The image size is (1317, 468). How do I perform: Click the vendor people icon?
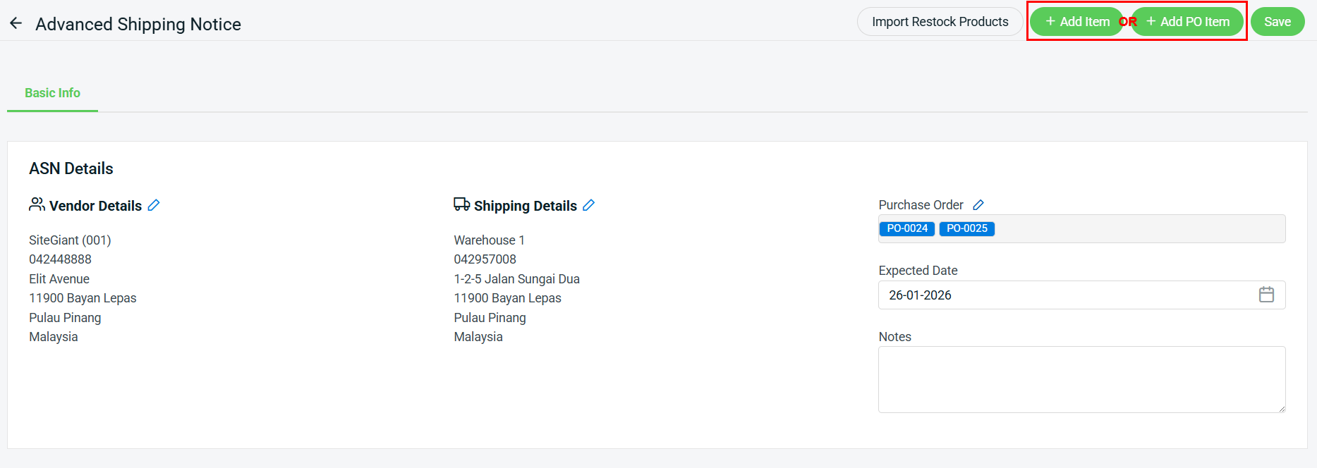(37, 204)
